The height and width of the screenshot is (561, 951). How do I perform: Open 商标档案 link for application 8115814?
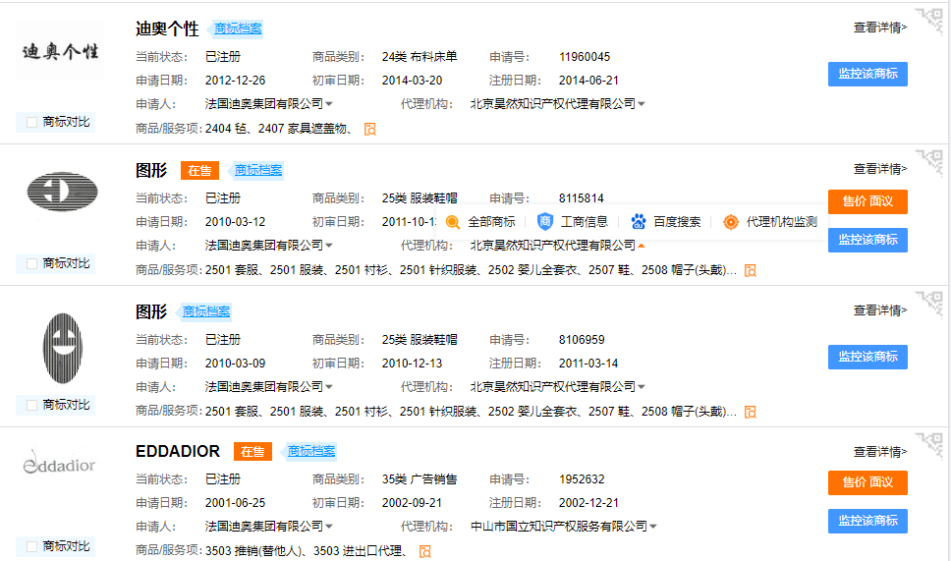(258, 170)
